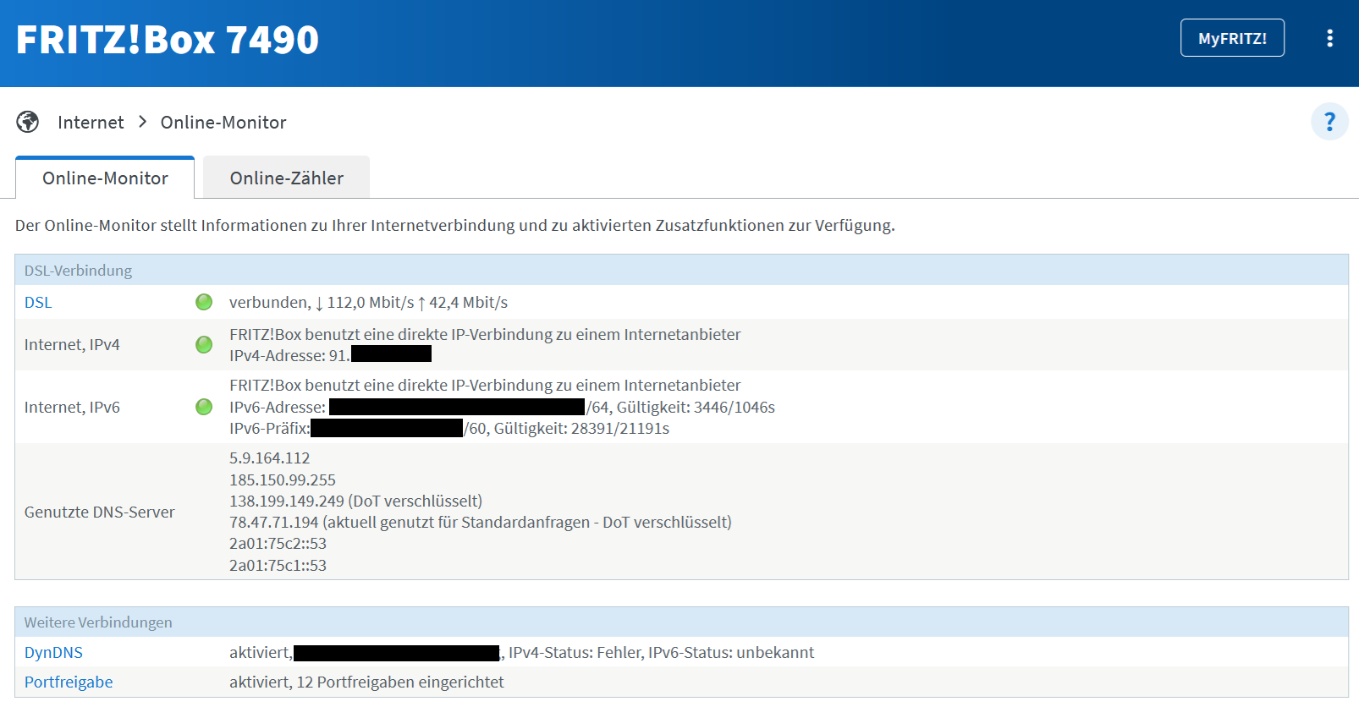Click the FRITZ!Box 7490 logo

[x=168, y=40]
